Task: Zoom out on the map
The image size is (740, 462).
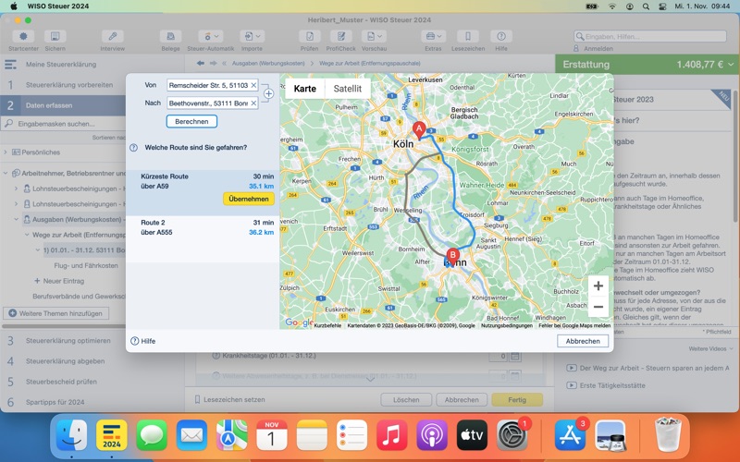Action: pyautogui.click(x=598, y=307)
